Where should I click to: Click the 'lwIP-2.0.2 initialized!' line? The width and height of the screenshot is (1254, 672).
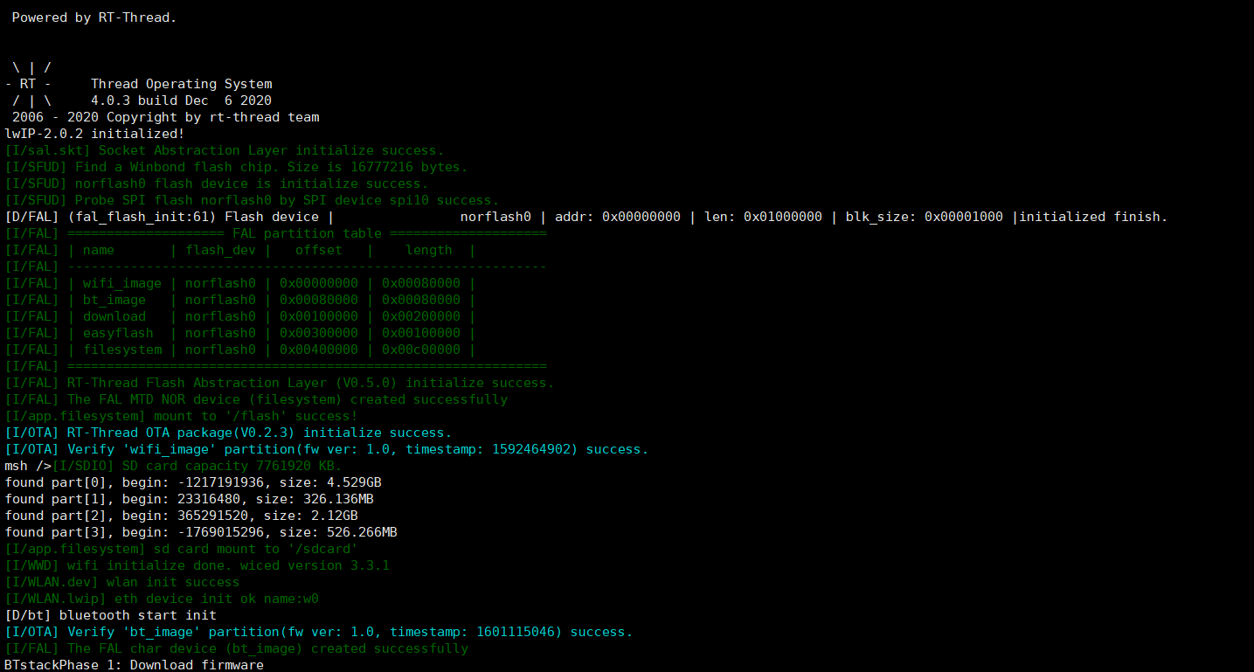95,134
